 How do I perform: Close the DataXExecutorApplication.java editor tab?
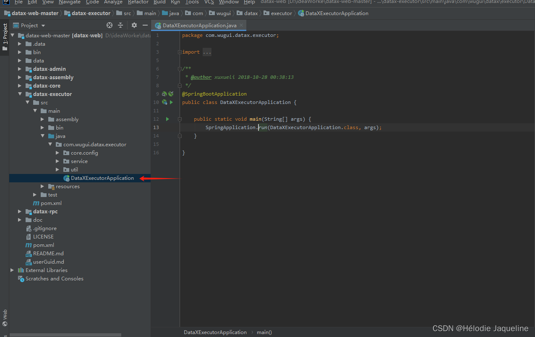point(241,26)
